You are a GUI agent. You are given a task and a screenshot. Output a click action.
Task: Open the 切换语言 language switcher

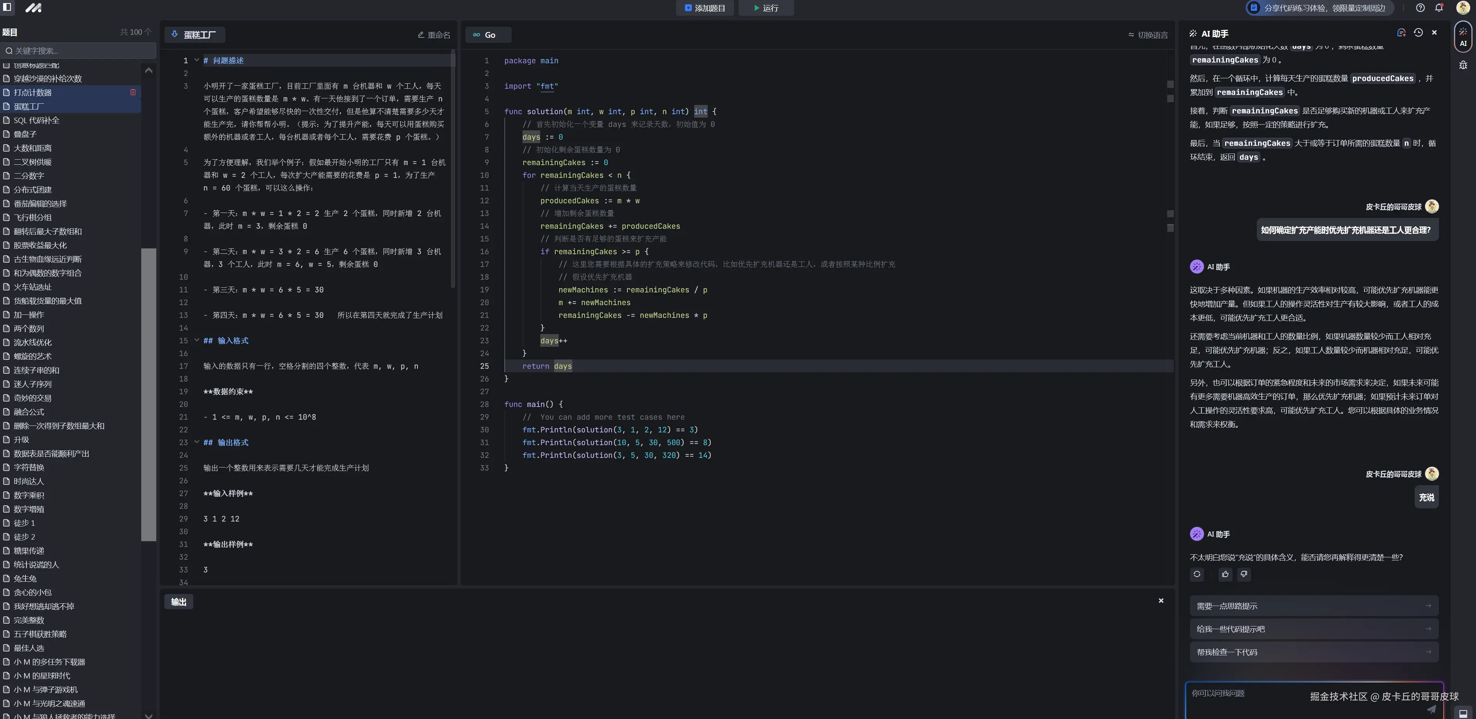tap(1148, 35)
